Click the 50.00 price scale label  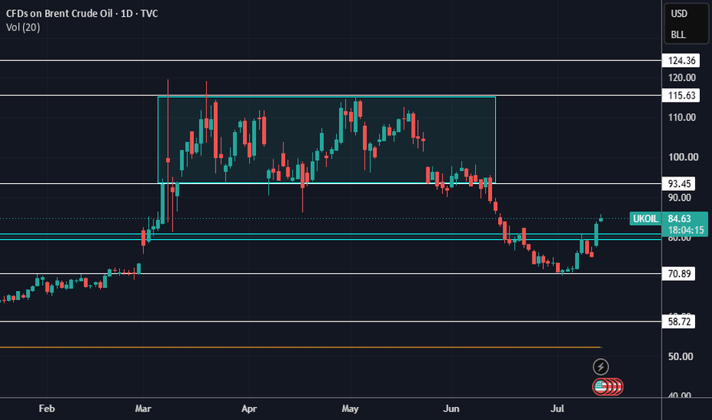click(x=681, y=357)
